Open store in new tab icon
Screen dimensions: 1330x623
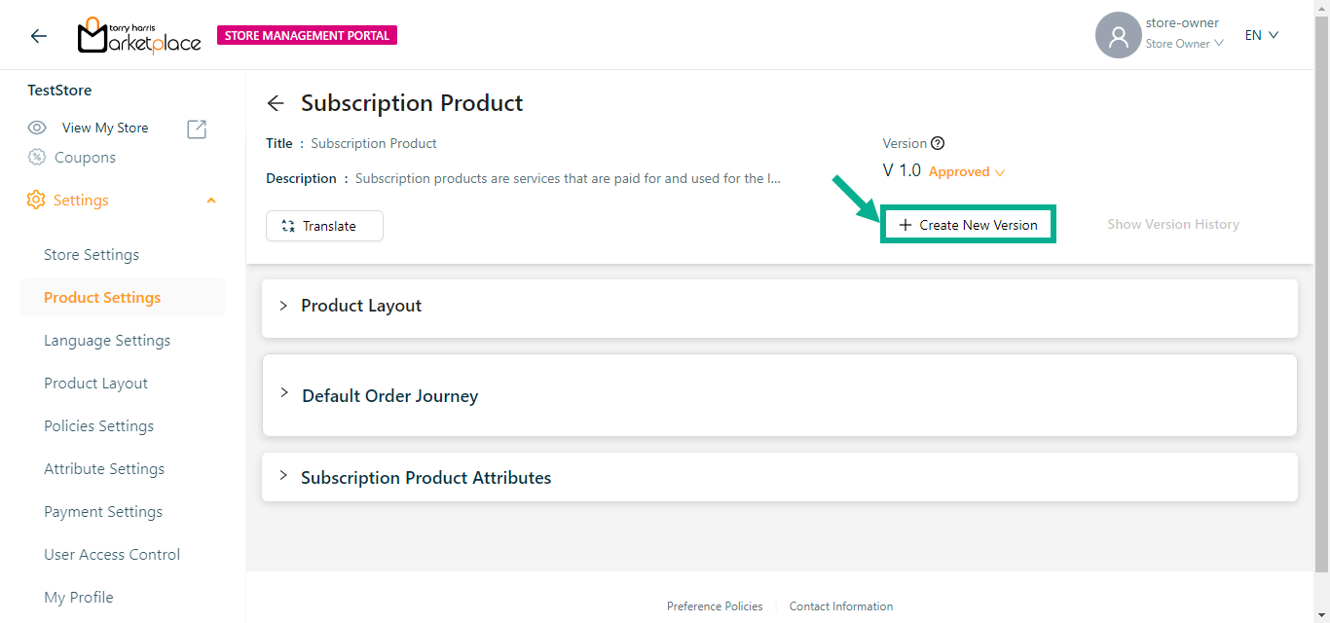pyautogui.click(x=197, y=128)
